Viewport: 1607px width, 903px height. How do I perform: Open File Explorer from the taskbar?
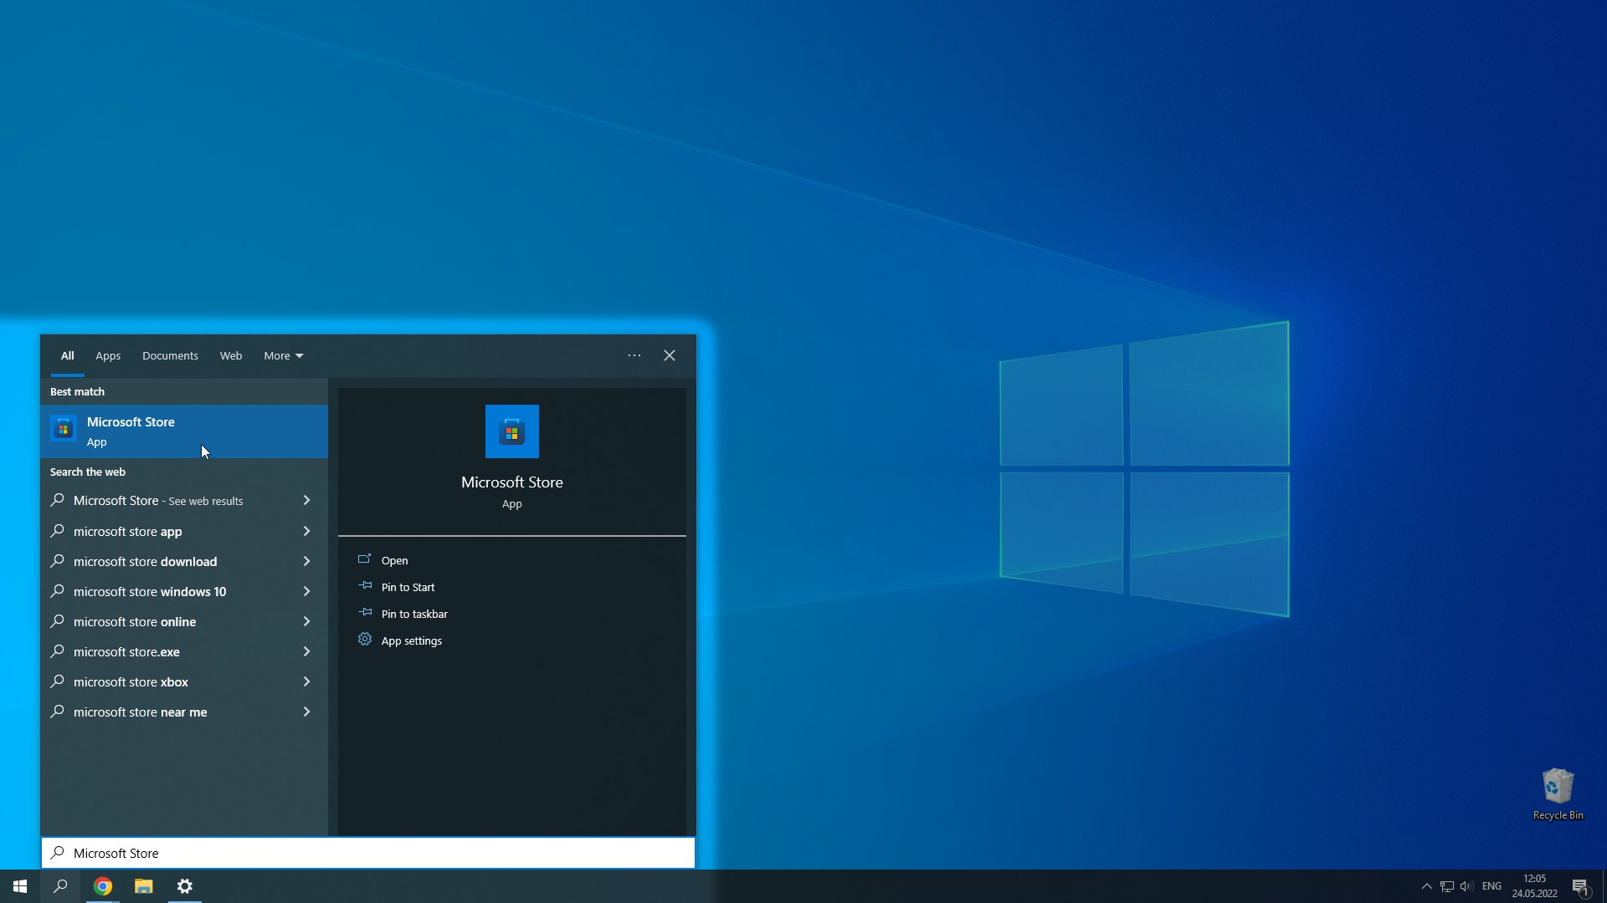coord(144,886)
